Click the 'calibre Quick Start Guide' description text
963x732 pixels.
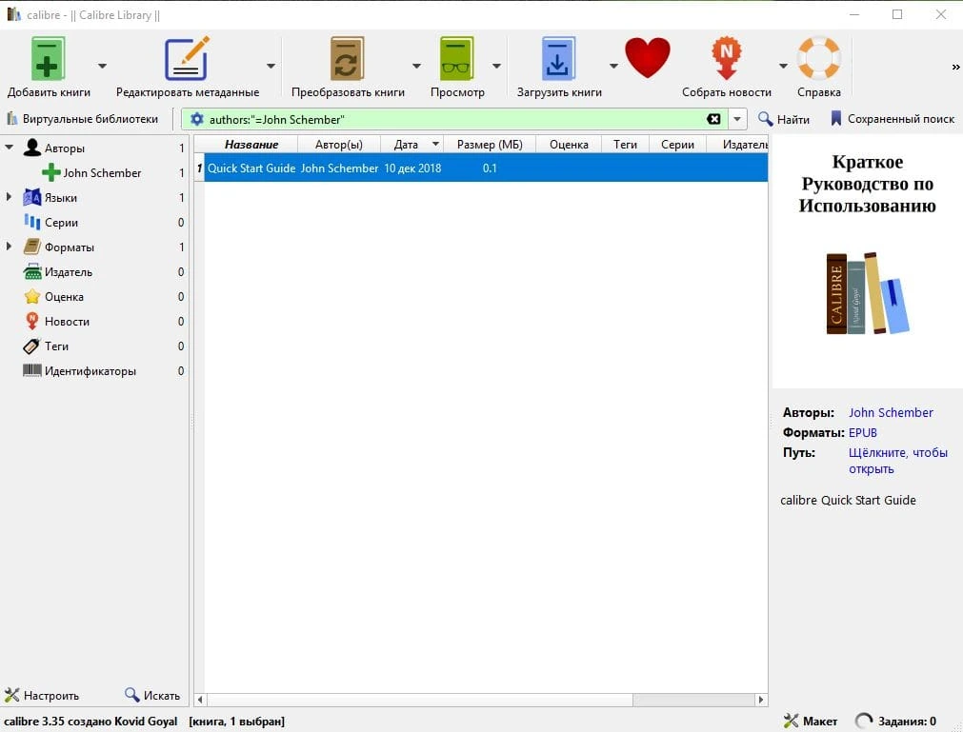[848, 500]
